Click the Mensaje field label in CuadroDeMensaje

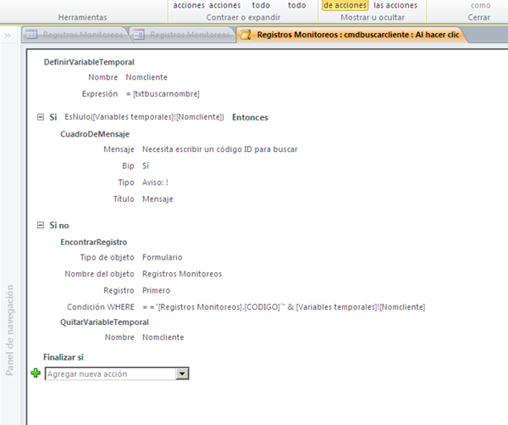119,149
